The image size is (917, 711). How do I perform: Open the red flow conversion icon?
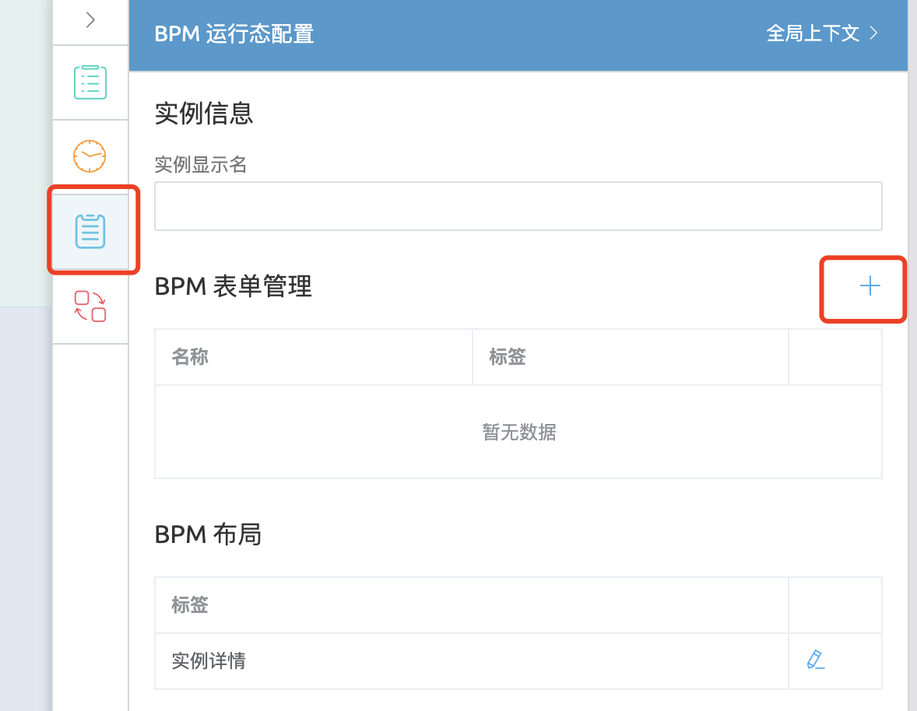(x=90, y=306)
